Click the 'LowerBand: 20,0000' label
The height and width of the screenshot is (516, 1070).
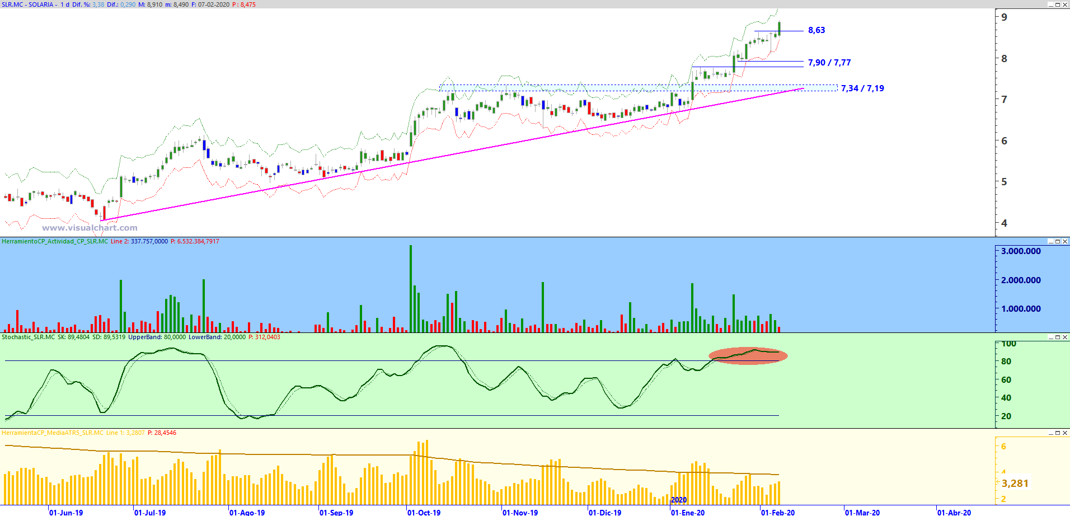coord(217,337)
